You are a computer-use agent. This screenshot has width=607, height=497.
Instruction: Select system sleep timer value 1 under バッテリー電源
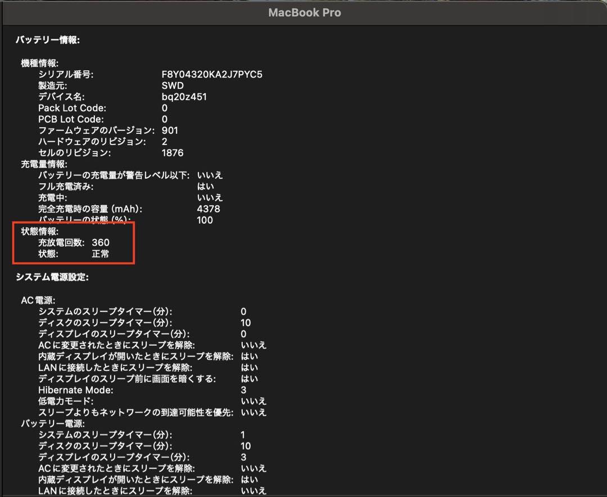point(243,435)
